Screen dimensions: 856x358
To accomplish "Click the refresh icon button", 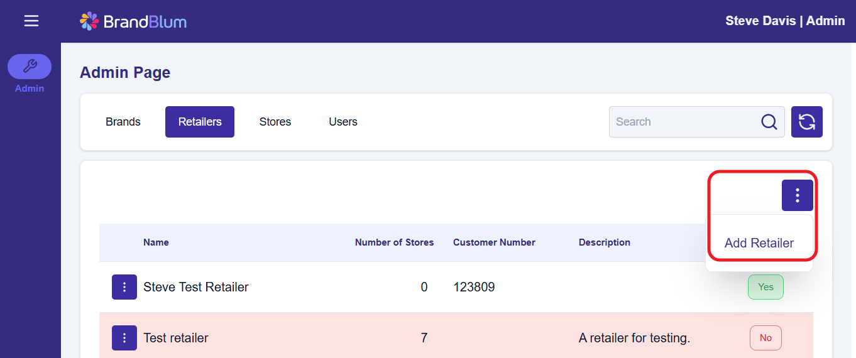I will tap(806, 122).
